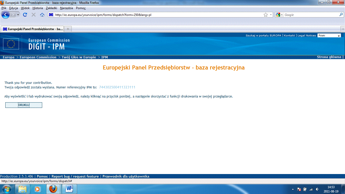Open the Google search engine selector
The image size is (345, 194).
point(279,15)
